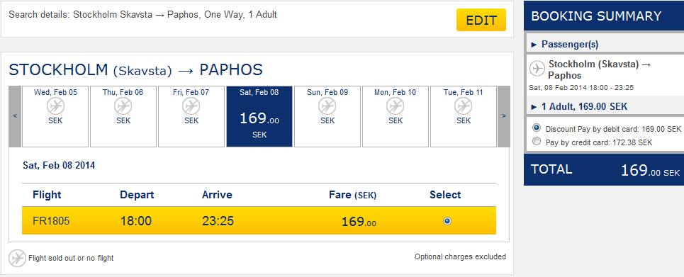Click the no-flight plane icon on Wed, Feb 05

[x=55, y=106]
